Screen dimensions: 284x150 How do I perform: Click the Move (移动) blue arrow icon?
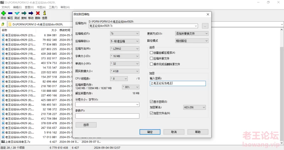pos(31,13)
